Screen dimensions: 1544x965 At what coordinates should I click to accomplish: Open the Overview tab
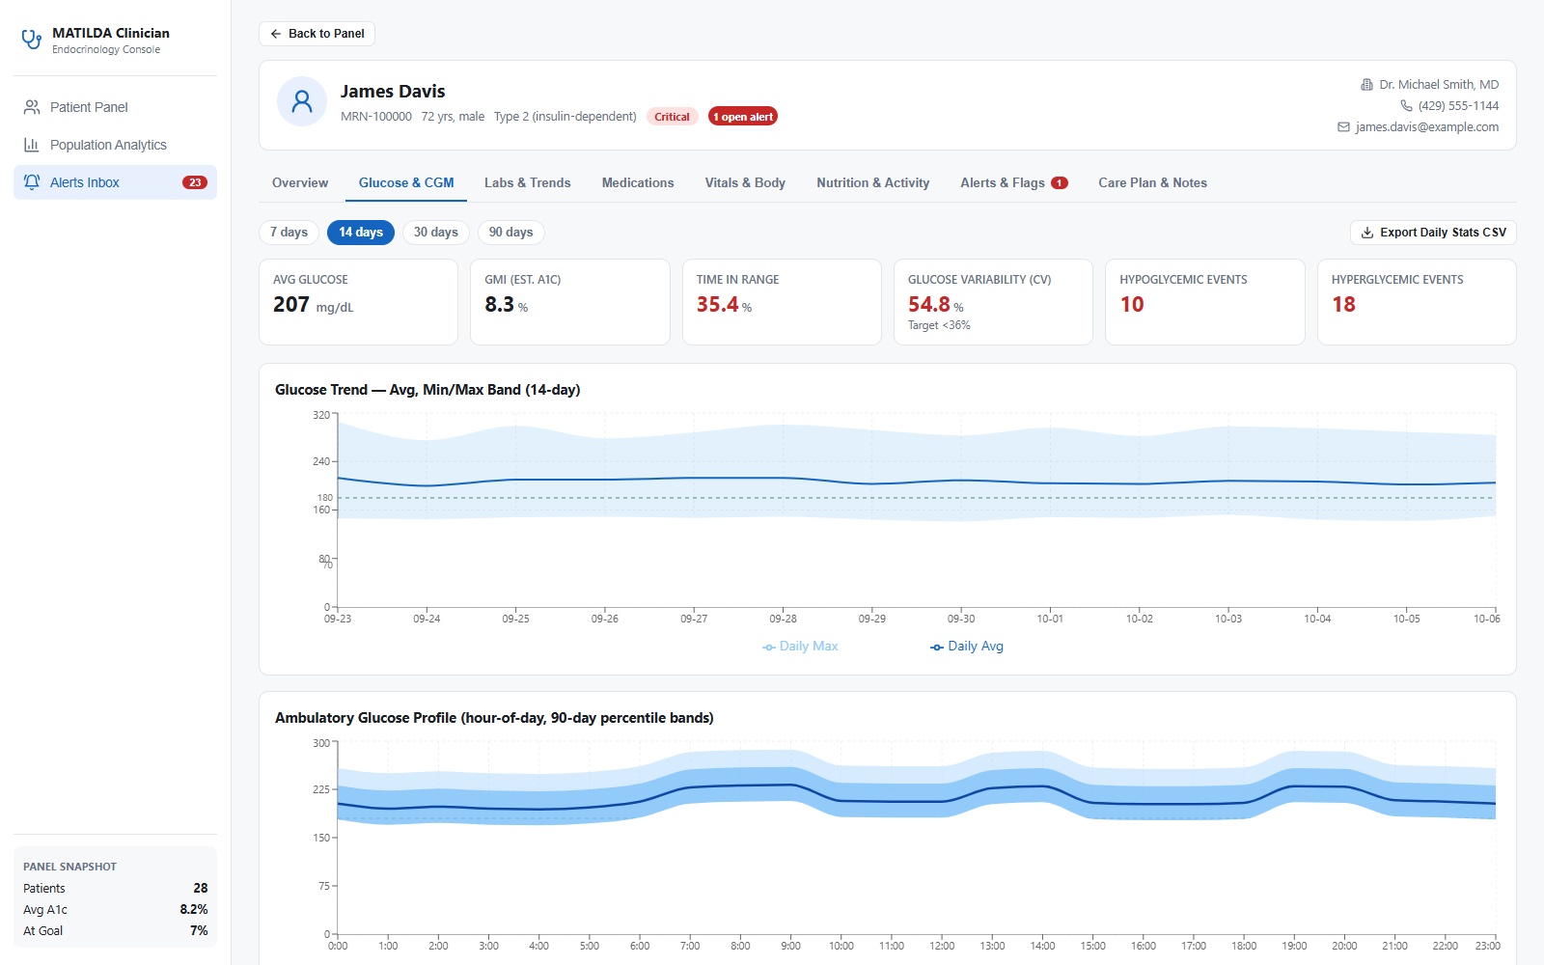pyautogui.click(x=300, y=183)
